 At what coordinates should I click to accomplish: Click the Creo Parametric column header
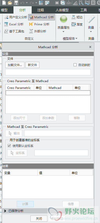click(20, 88)
